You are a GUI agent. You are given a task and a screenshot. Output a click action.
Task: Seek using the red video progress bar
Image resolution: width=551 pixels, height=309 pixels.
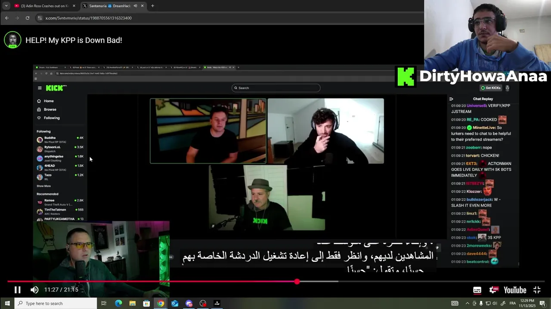(x=275, y=282)
